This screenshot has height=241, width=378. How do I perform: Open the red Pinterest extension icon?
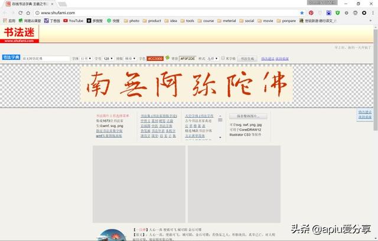[x=311, y=13]
